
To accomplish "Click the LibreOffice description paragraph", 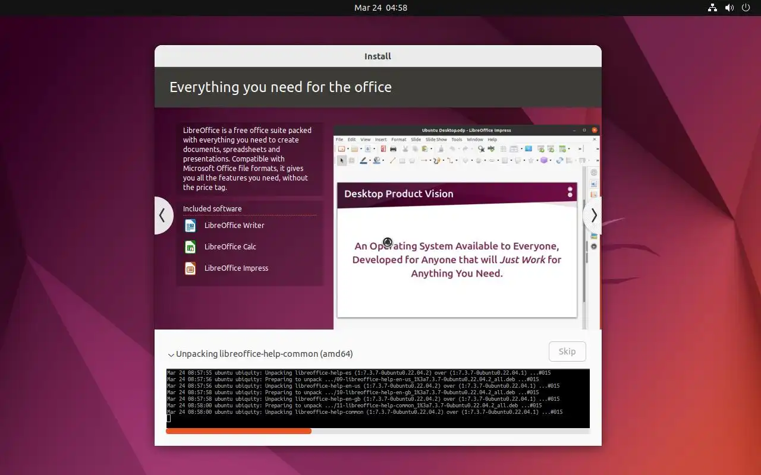I will [x=247, y=159].
